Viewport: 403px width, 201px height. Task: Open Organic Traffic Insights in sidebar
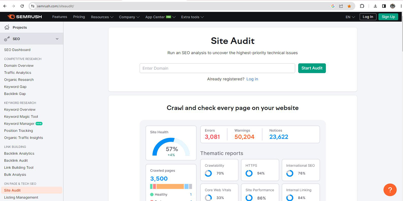24,138
